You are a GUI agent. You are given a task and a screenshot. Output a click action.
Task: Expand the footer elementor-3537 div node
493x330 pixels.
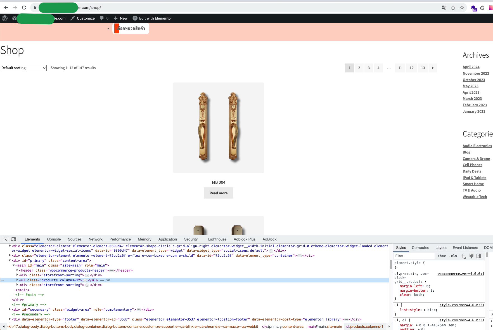pos(10,319)
